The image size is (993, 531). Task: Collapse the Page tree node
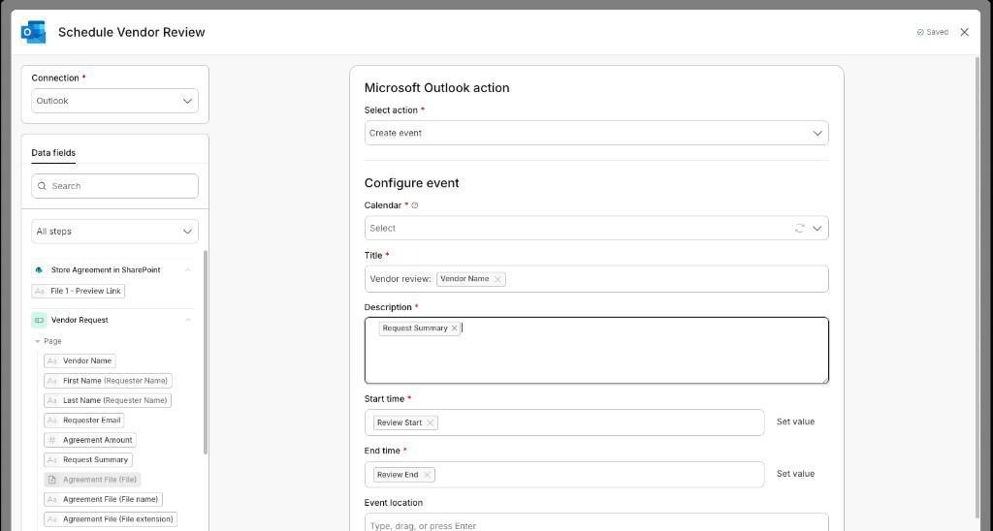pos(38,341)
